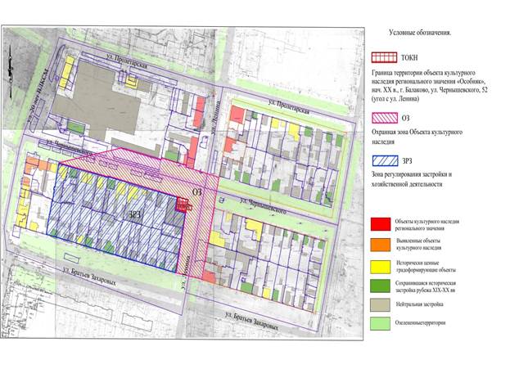Image resolution: width=510 pixels, height=369 pixels.
Task: Select the light green landscaped territories swatch
Action: coord(380,323)
